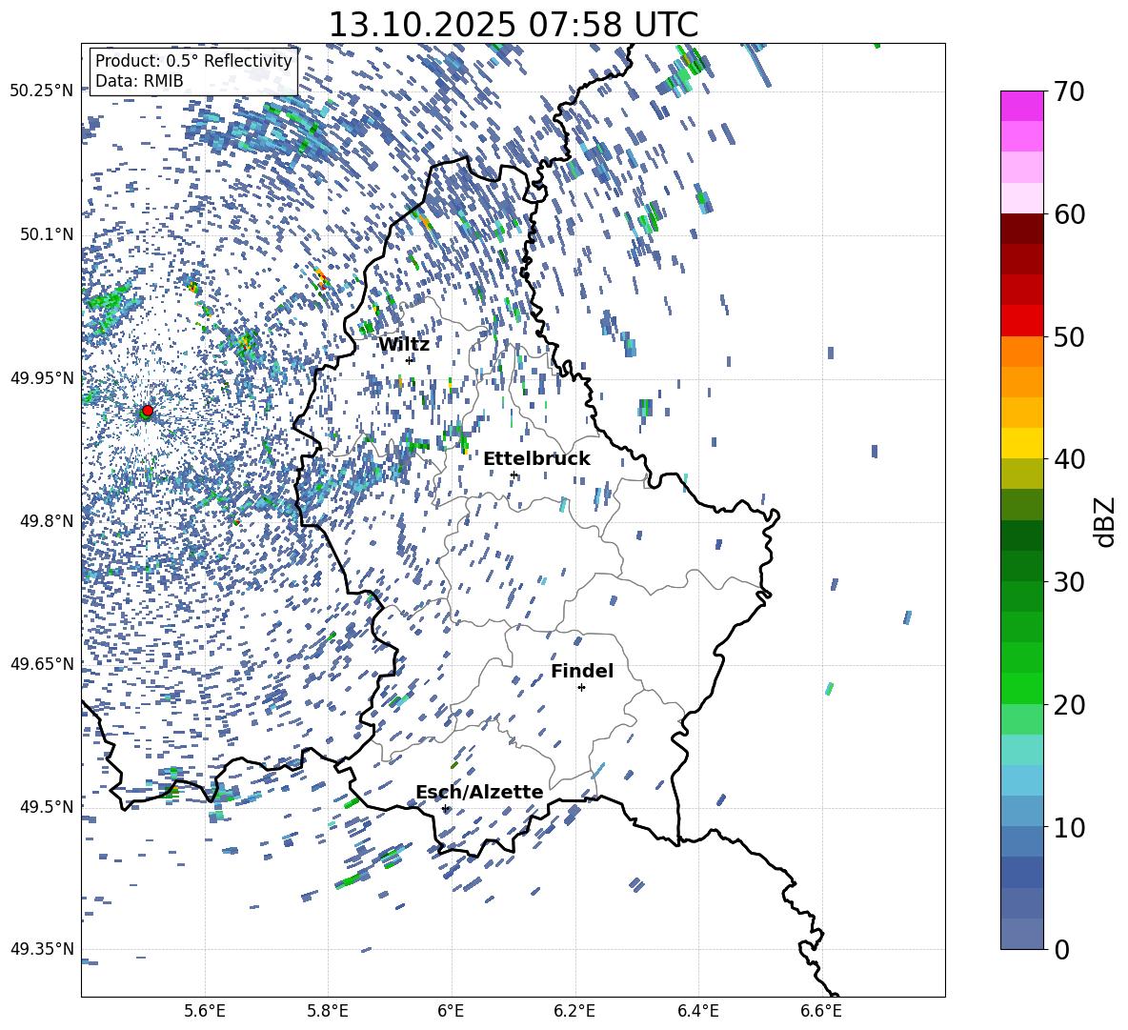The height and width of the screenshot is (1030, 1128).
Task: Pick the topmost magenta band on colorbar
Action: point(1022,106)
